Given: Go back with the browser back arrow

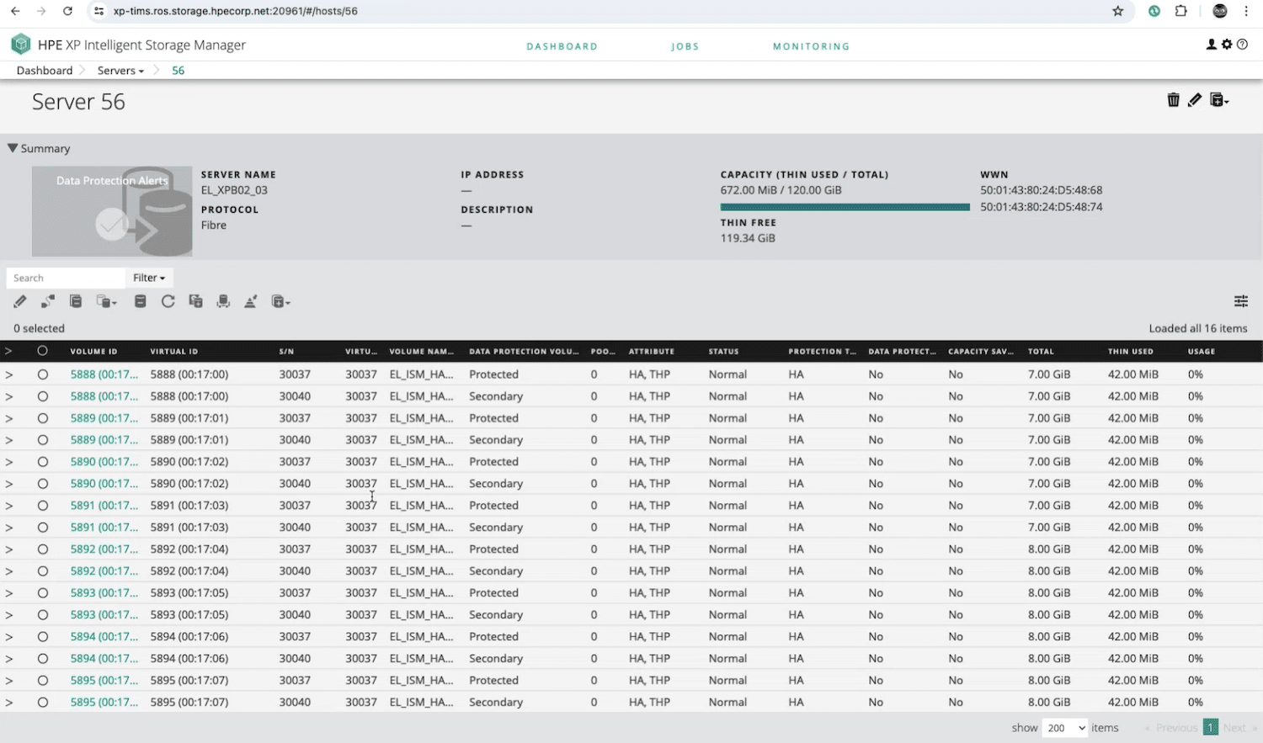Looking at the screenshot, I should 15,11.
